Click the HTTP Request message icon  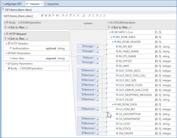point(7,34)
